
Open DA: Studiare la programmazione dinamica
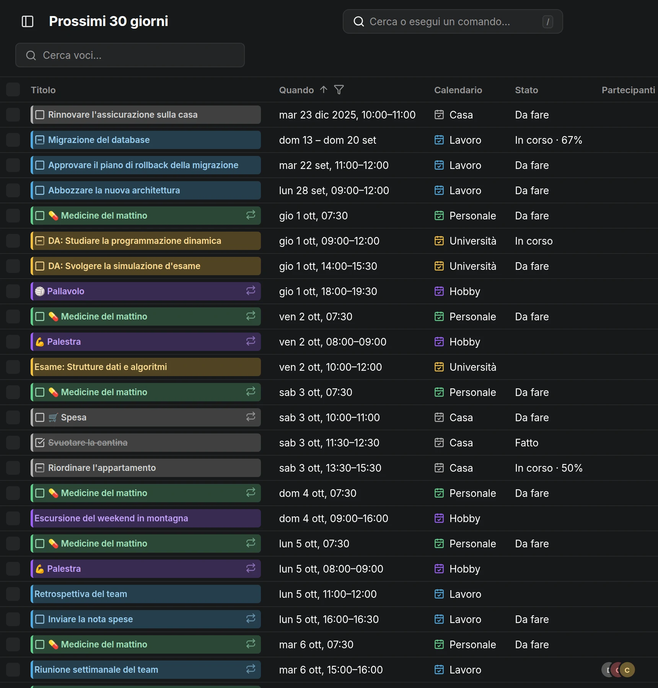[146, 241]
